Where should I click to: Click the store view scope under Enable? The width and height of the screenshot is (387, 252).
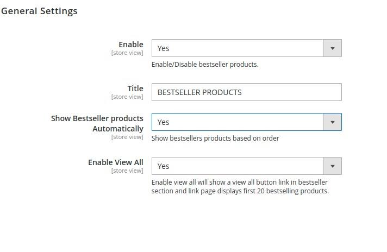pos(127,53)
